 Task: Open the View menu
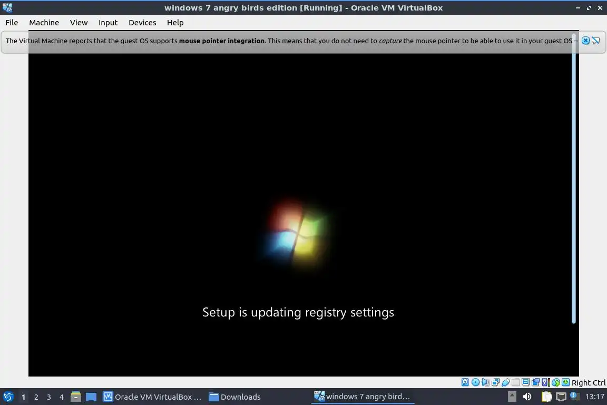tap(79, 23)
